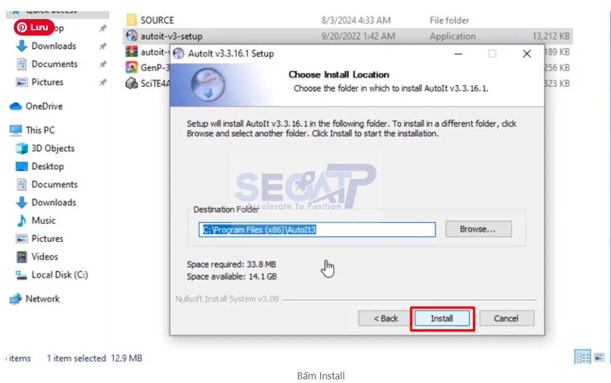Click the Browse... button
This screenshot has width=611, height=383.
[478, 229]
